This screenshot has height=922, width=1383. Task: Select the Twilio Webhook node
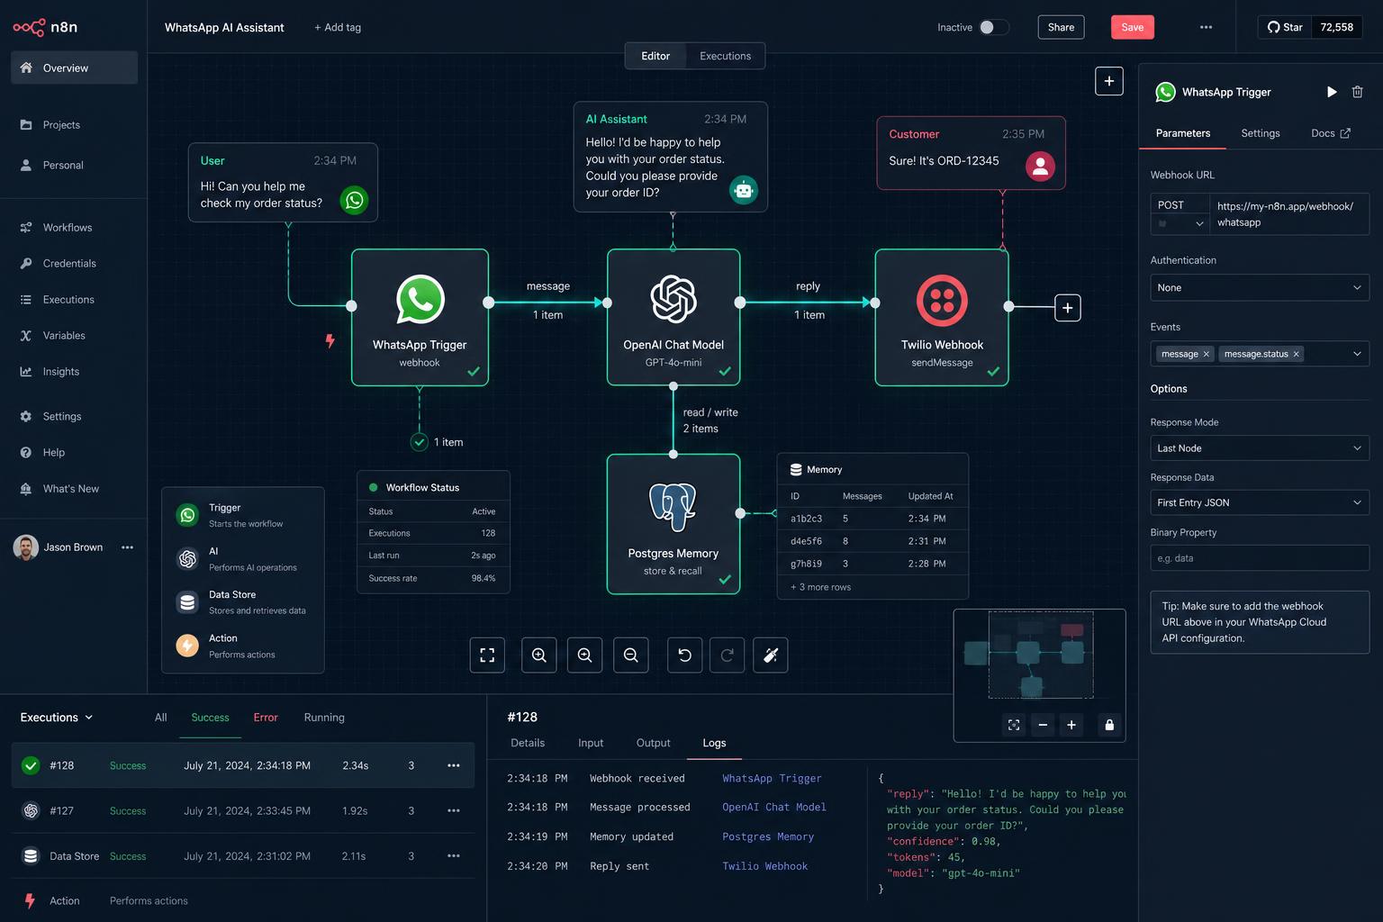(x=942, y=317)
